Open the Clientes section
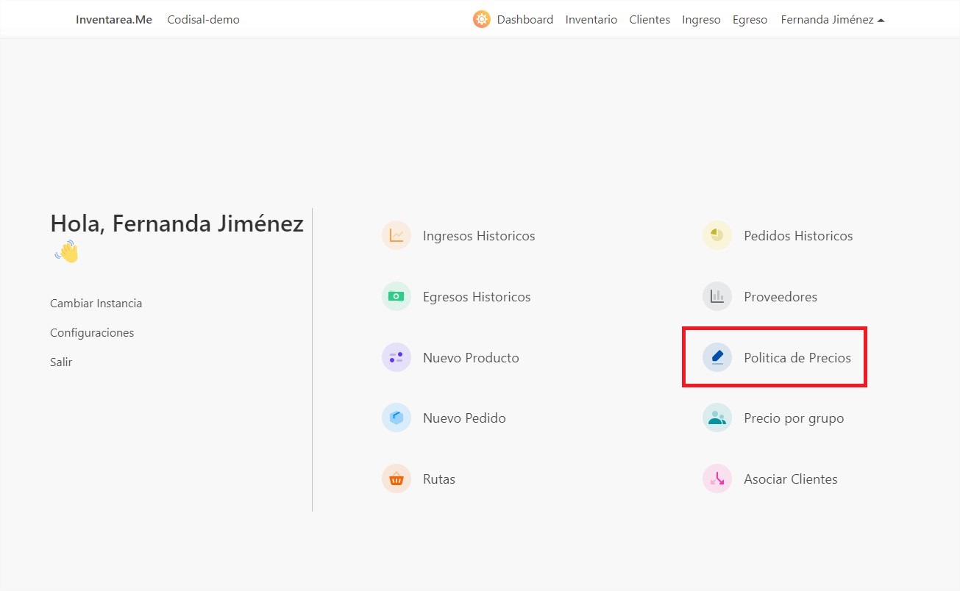Image resolution: width=960 pixels, height=591 pixels. click(x=649, y=19)
